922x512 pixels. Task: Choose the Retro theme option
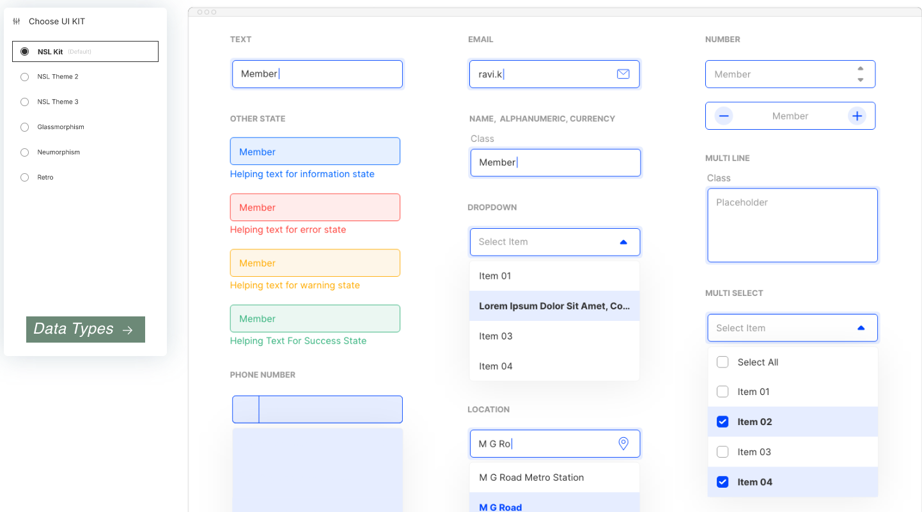coord(25,177)
